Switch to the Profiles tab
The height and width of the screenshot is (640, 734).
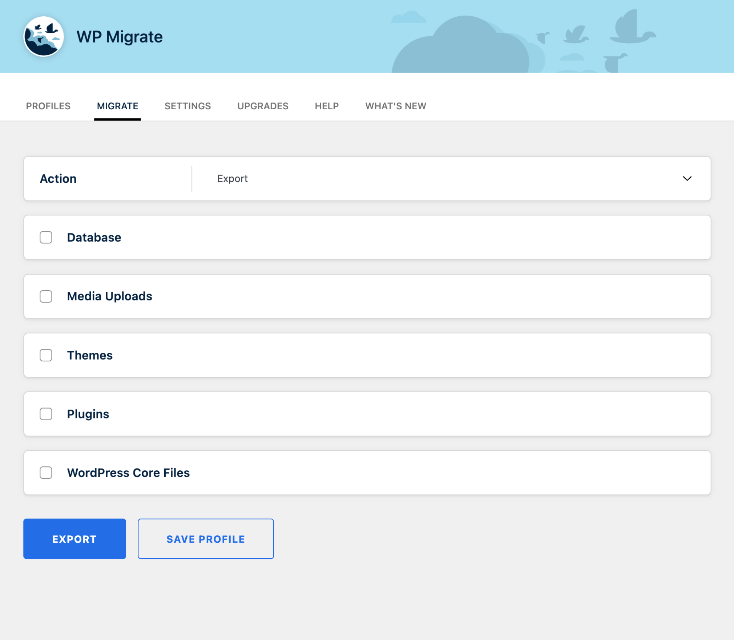(48, 106)
